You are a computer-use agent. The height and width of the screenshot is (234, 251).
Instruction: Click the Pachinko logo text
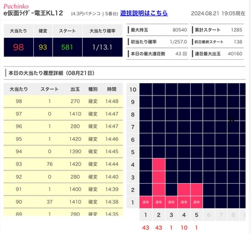pyautogui.click(x=16, y=6)
